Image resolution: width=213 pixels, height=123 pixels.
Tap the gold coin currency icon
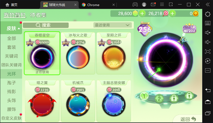tap(196, 14)
